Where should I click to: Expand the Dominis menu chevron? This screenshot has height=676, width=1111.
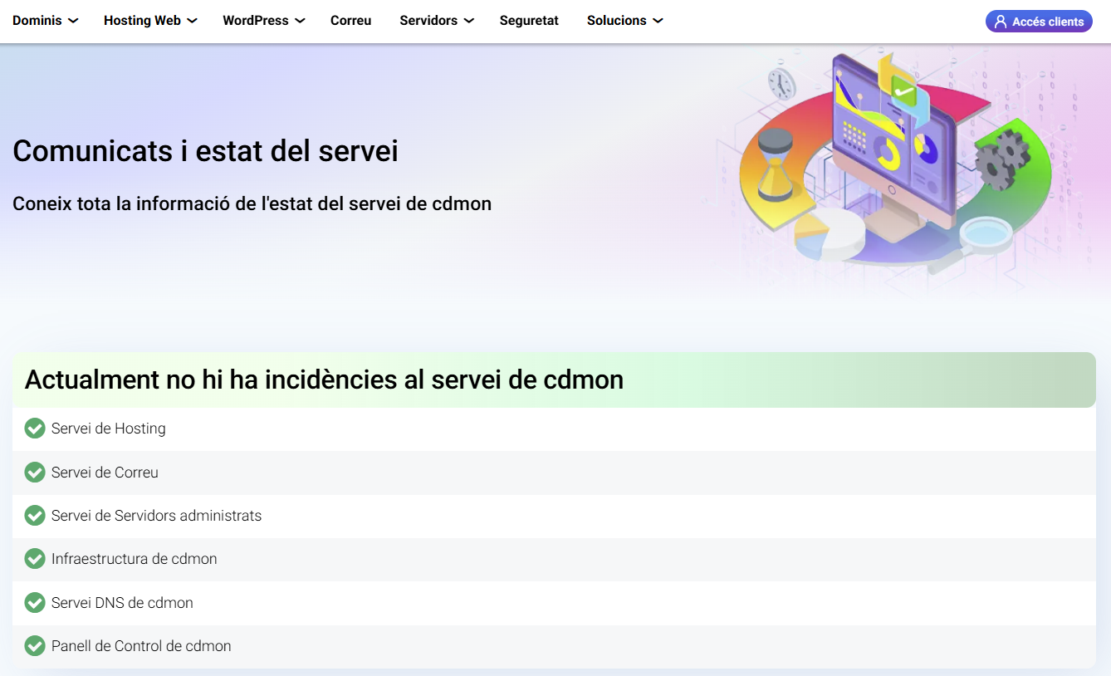[73, 21]
